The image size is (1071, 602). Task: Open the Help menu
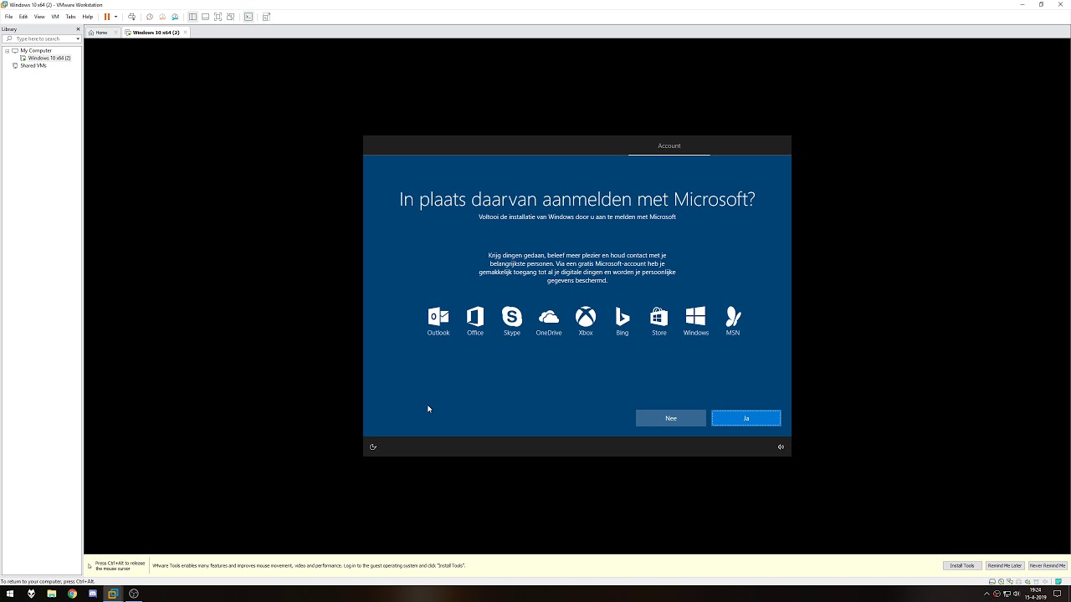click(x=88, y=17)
